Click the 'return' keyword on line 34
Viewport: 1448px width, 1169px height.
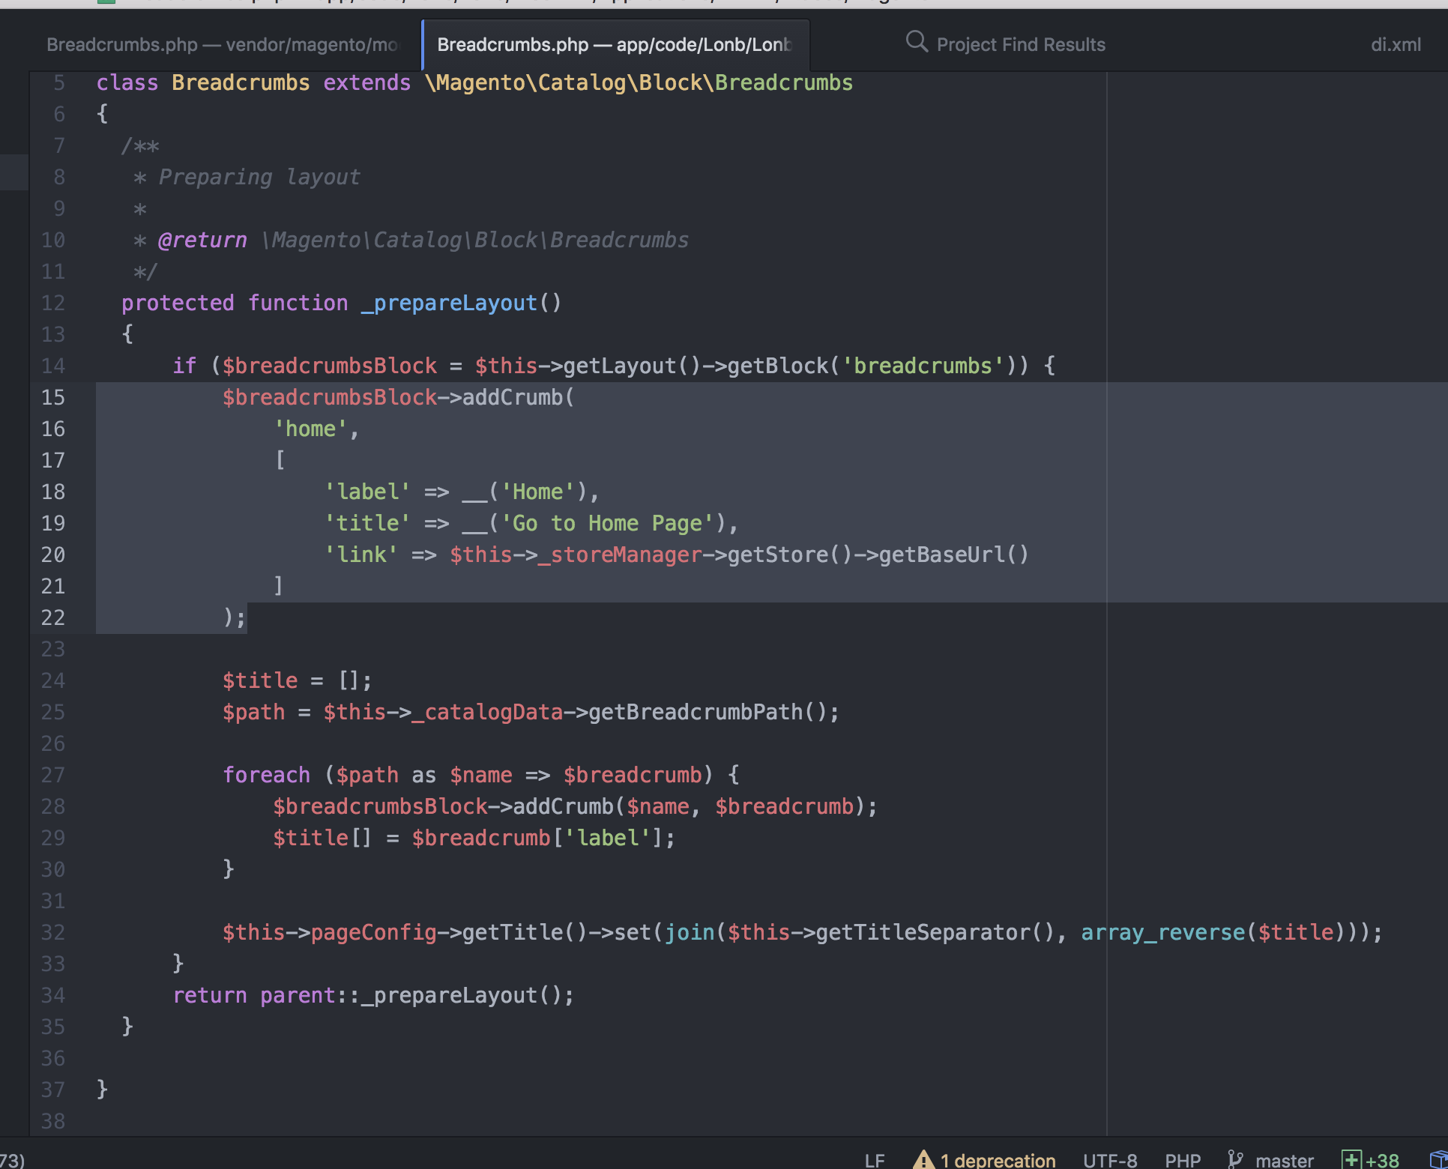tap(209, 995)
